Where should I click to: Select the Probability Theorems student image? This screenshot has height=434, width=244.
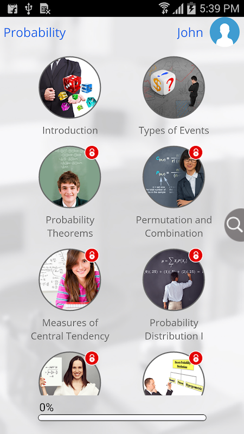(x=70, y=177)
